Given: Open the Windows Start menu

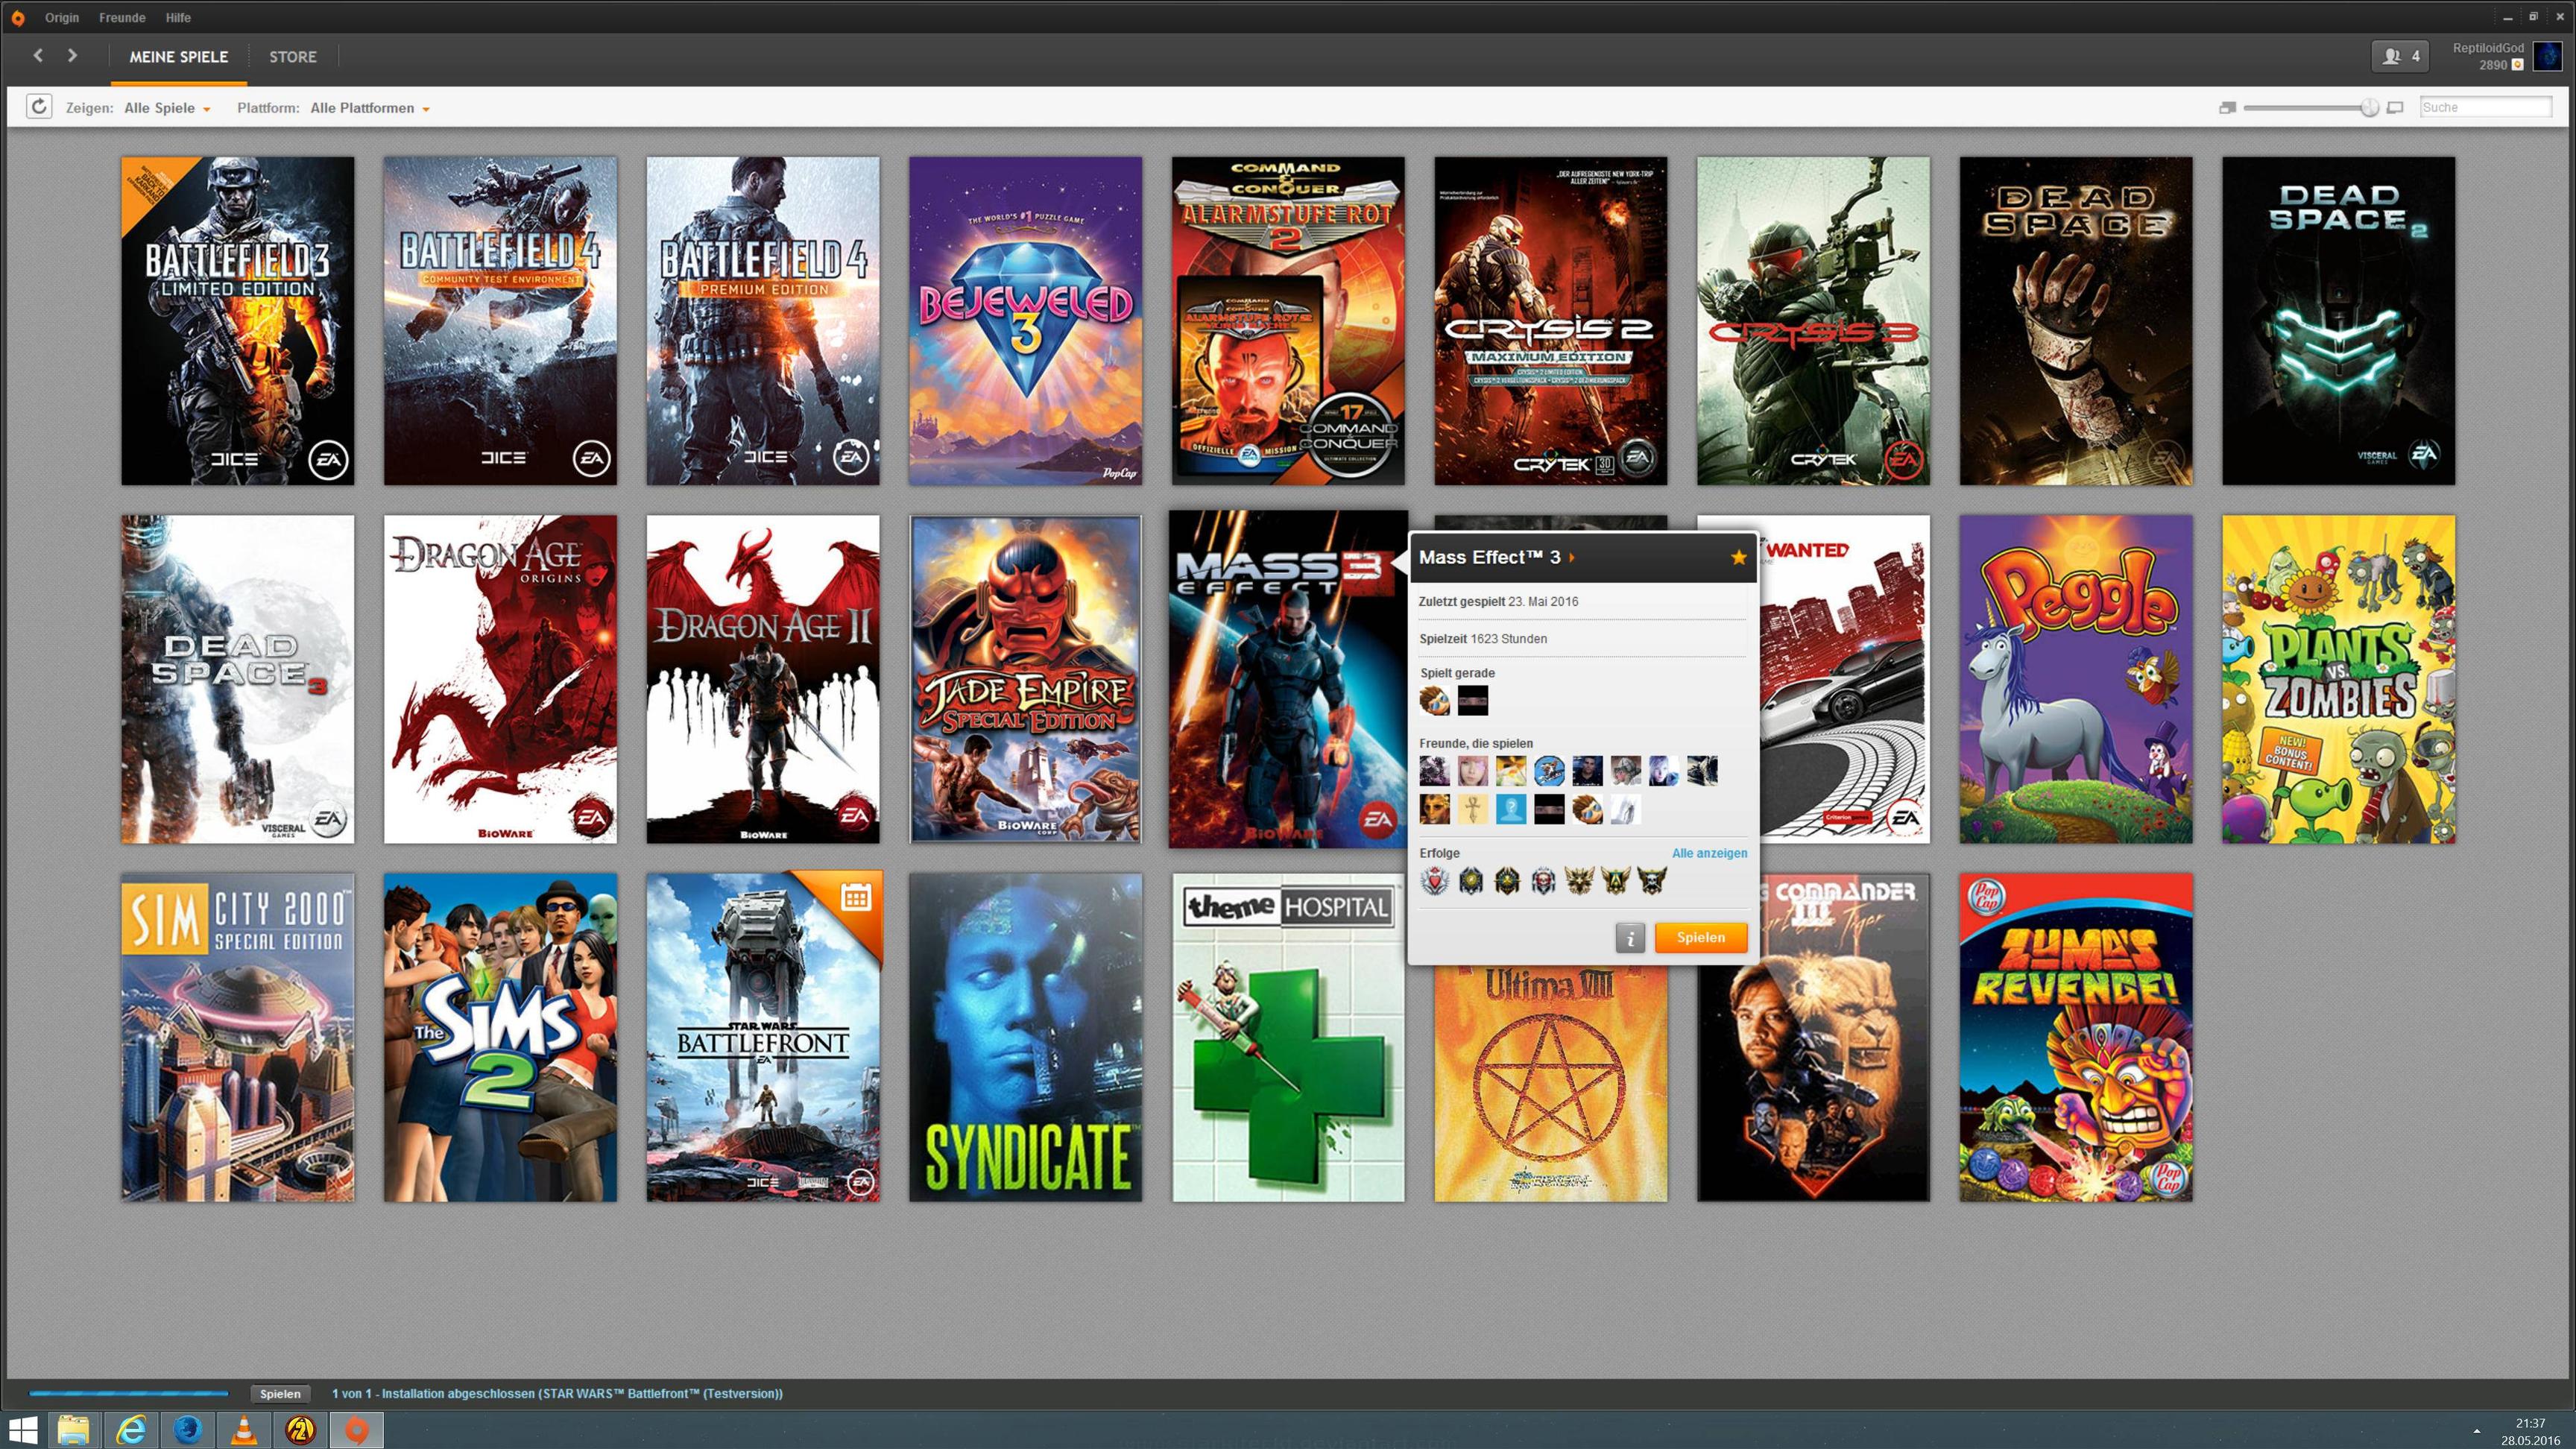Looking at the screenshot, I should (x=22, y=1430).
